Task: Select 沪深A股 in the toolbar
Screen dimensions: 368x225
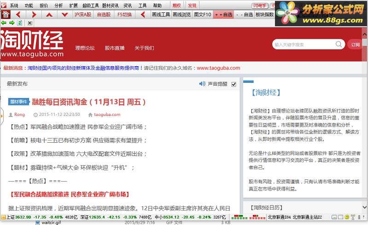Action: coord(82,15)
